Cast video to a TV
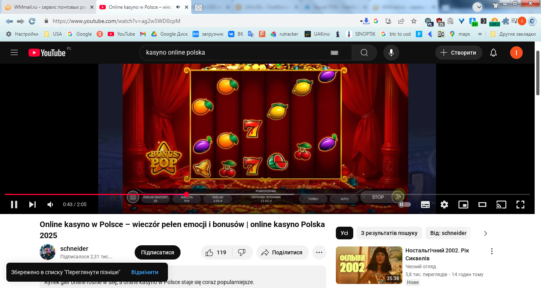This screenshot has height=288, width=541. pos(501,205)
